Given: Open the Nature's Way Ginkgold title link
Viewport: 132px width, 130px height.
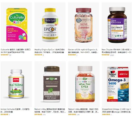Looking at the screenshot, I should coord(50,110).
